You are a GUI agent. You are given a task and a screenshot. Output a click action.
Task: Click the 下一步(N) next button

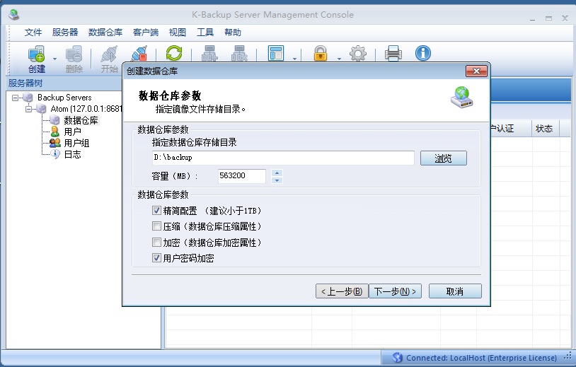click(395, 291)
